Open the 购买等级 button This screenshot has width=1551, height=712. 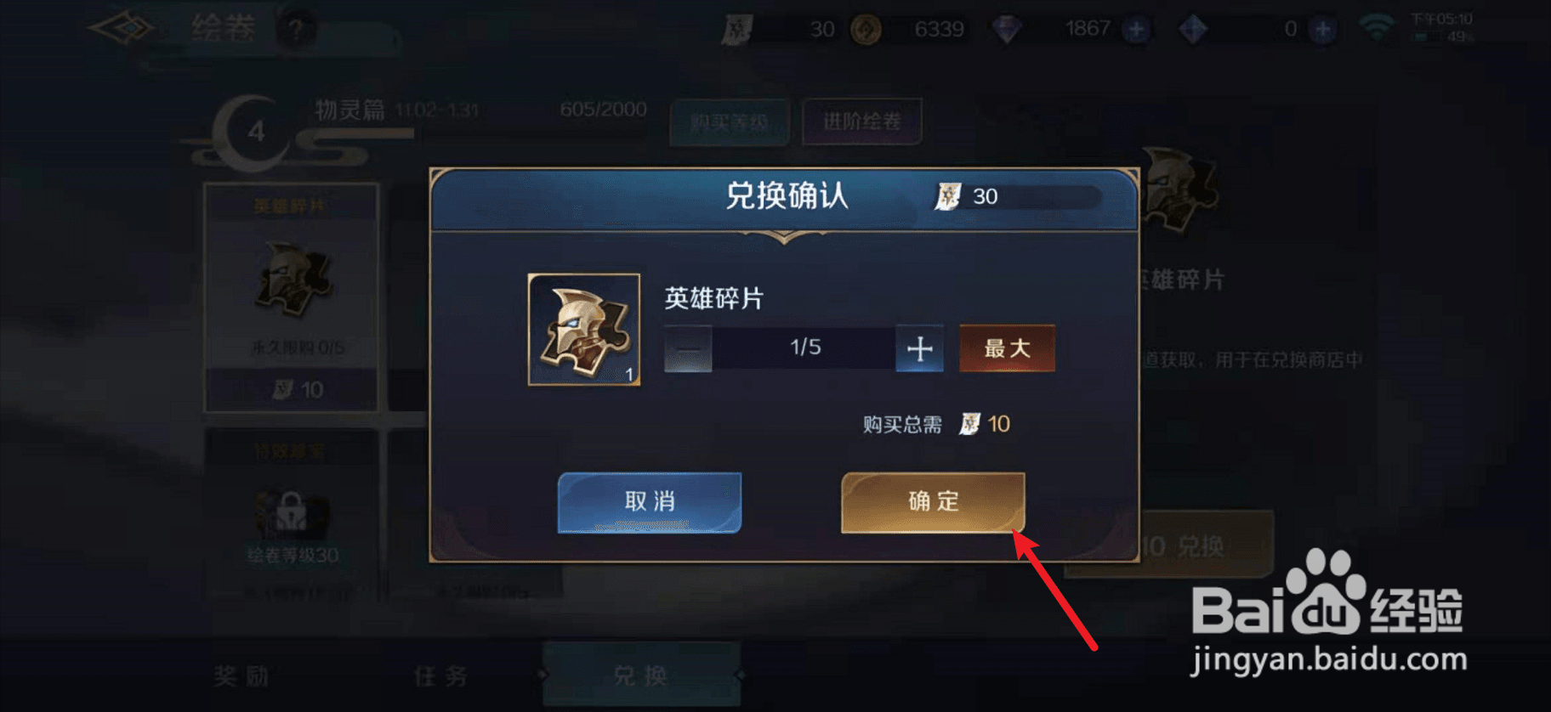pos(730,122)
